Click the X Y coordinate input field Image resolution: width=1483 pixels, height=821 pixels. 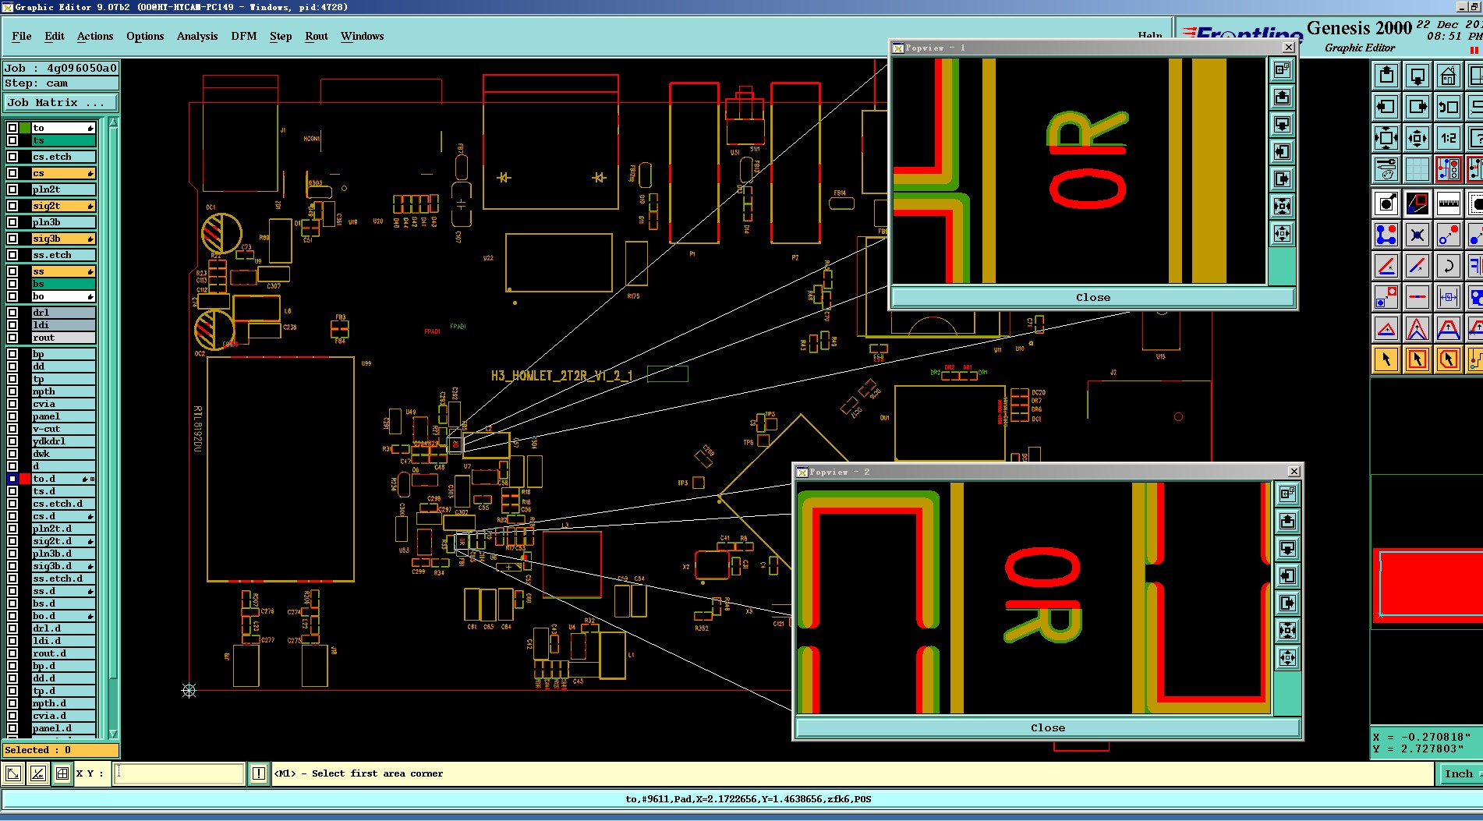coord(179,773)
